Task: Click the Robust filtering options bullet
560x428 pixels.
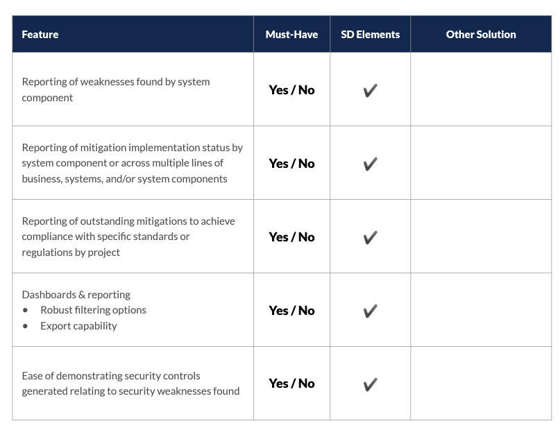Action: coord(93,310)
